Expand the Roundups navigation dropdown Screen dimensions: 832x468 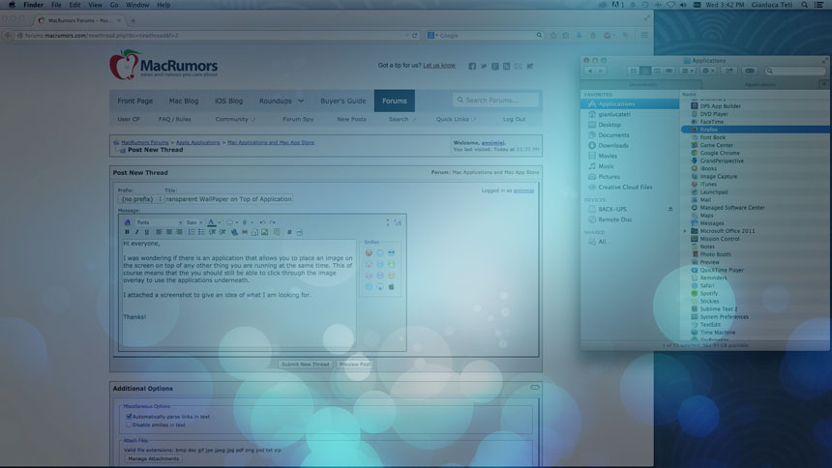tap(301, 101)
